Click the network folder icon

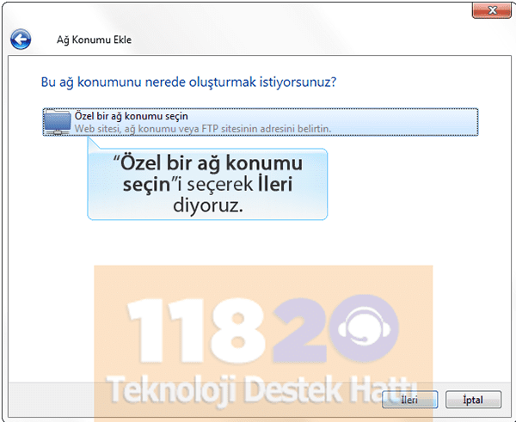[x=58, y=122]
